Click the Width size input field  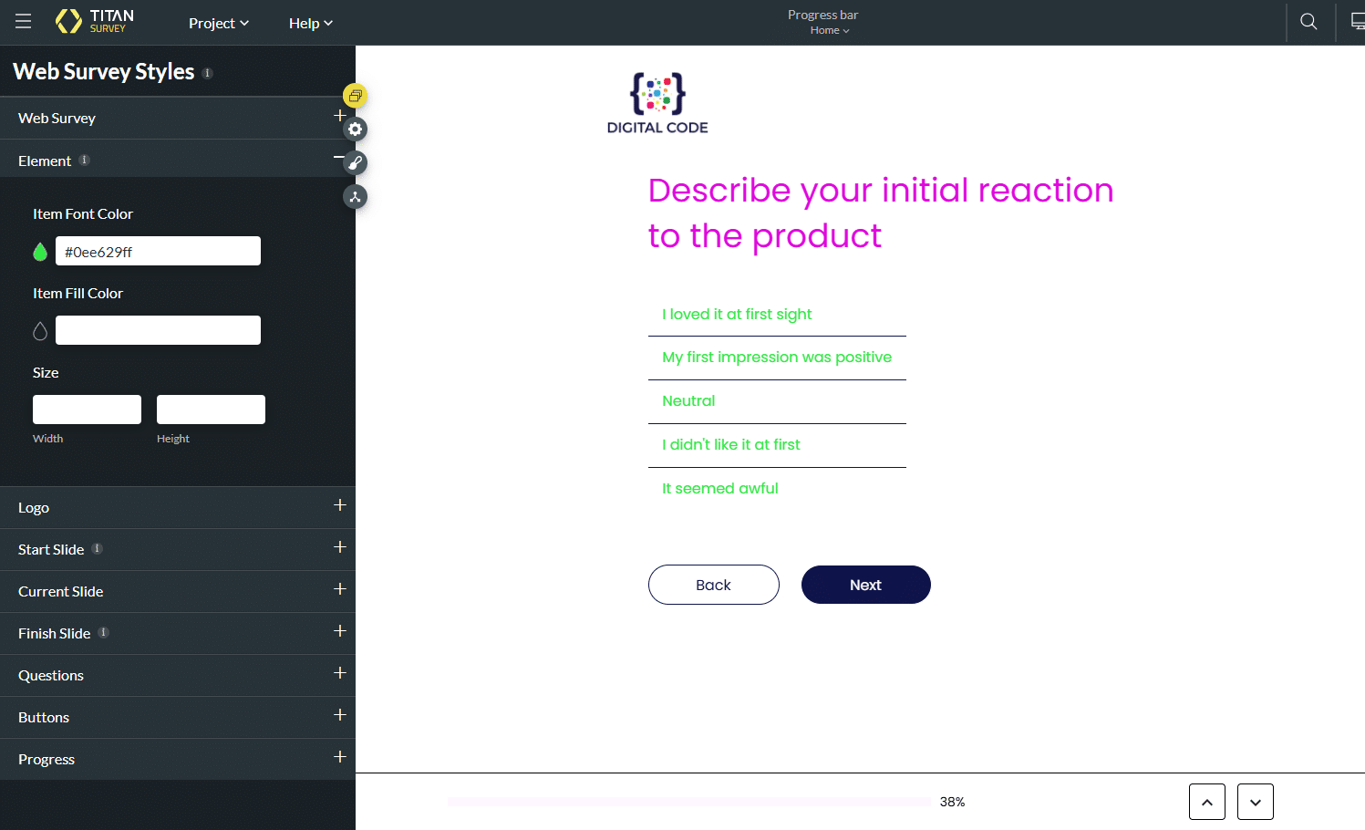click(87, 410)
